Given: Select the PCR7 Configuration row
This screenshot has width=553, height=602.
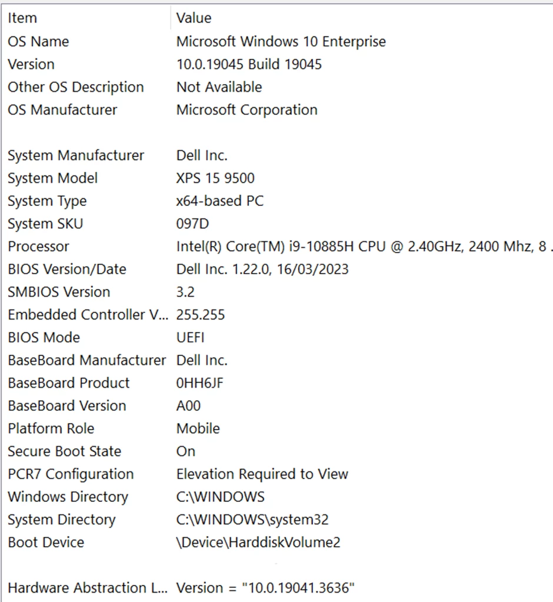Looking at the screenshot, I should click(277, 474).
